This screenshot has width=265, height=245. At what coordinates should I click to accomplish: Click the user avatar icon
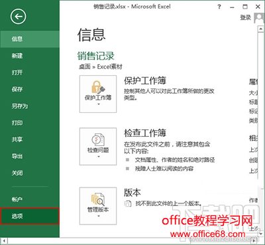pos(259,18)
